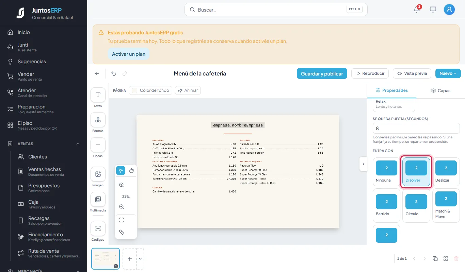Switch to the Propiedades tab

pos(391,90)
